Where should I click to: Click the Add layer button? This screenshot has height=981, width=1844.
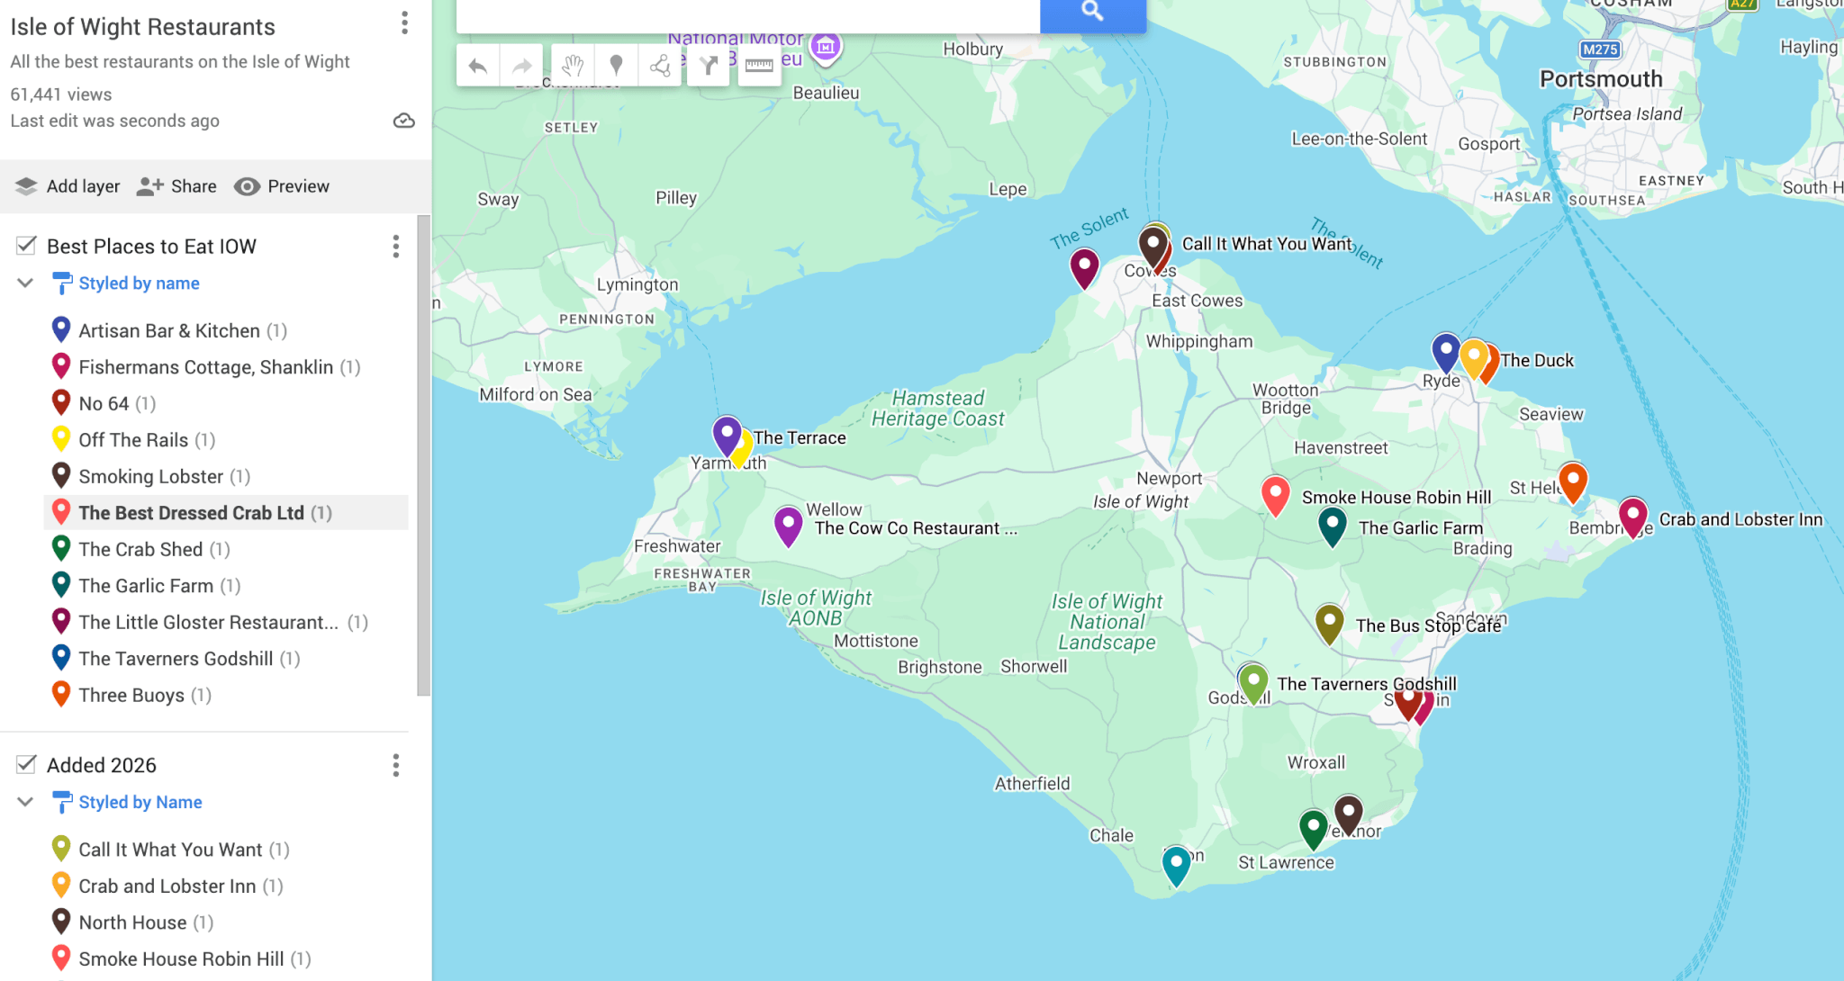(x=68, y=186)
